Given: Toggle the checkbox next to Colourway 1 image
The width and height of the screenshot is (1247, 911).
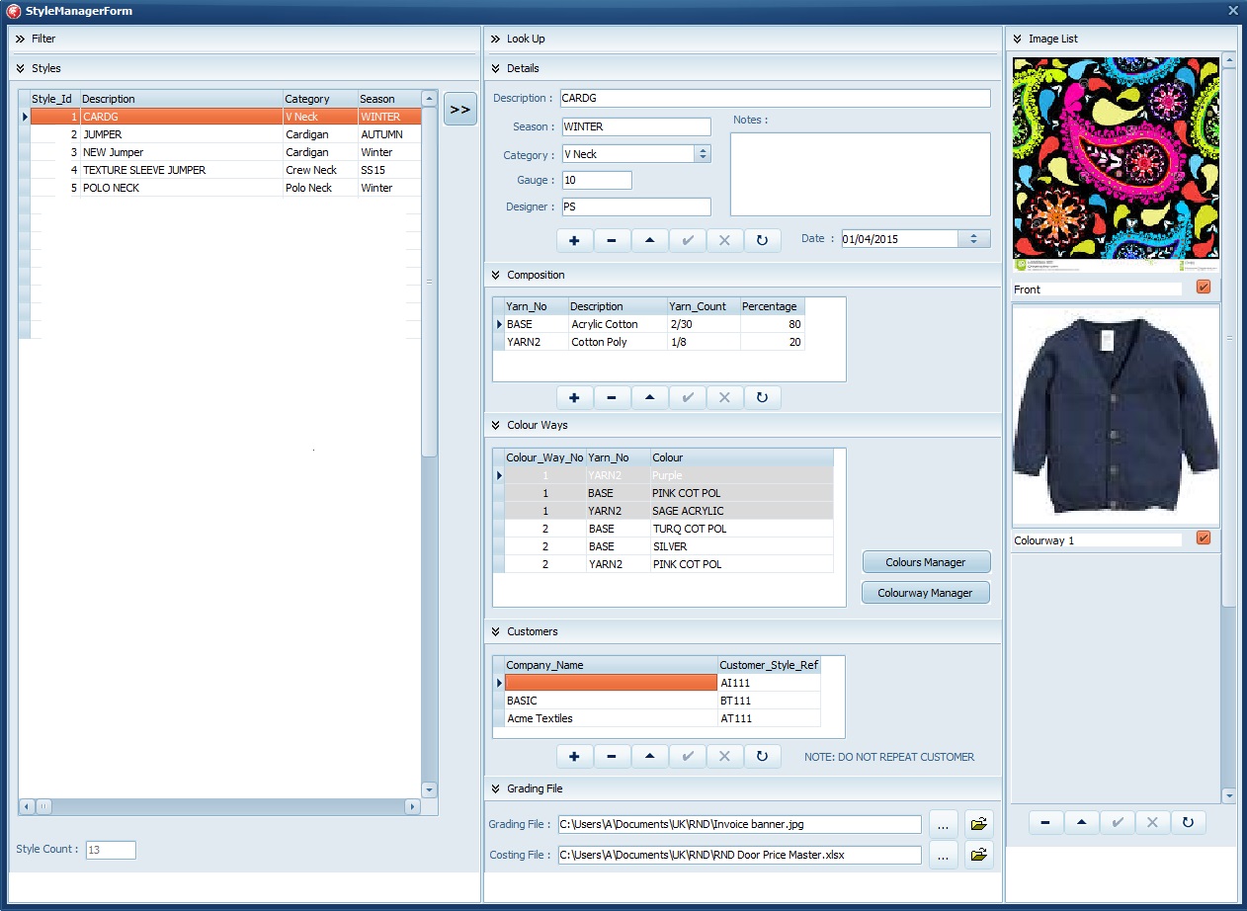Looking at the screenshot, I should 1203,538.
